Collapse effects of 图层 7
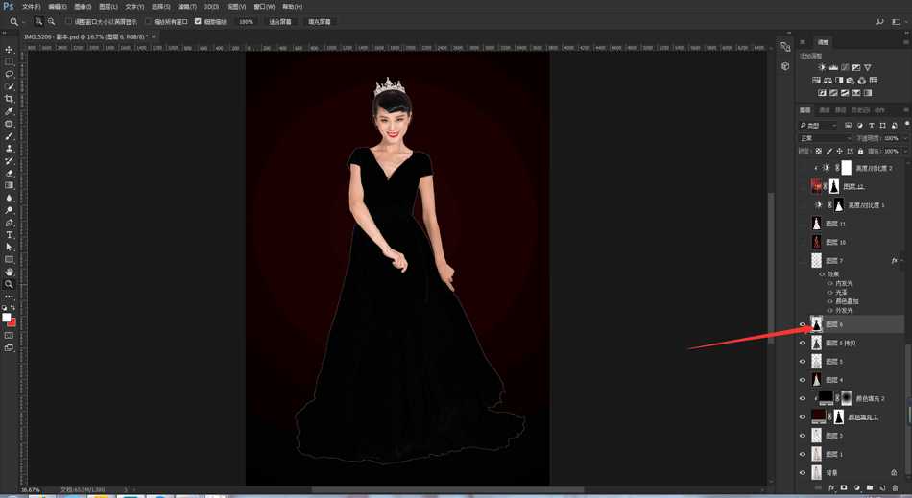The height and width of the screenshot is (498, 912). click(x=902, y=261)
